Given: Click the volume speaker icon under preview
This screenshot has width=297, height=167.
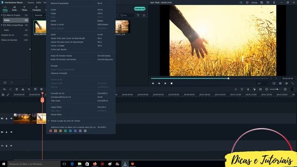Looking at the screenshot, I should click(x=286, y=83).
